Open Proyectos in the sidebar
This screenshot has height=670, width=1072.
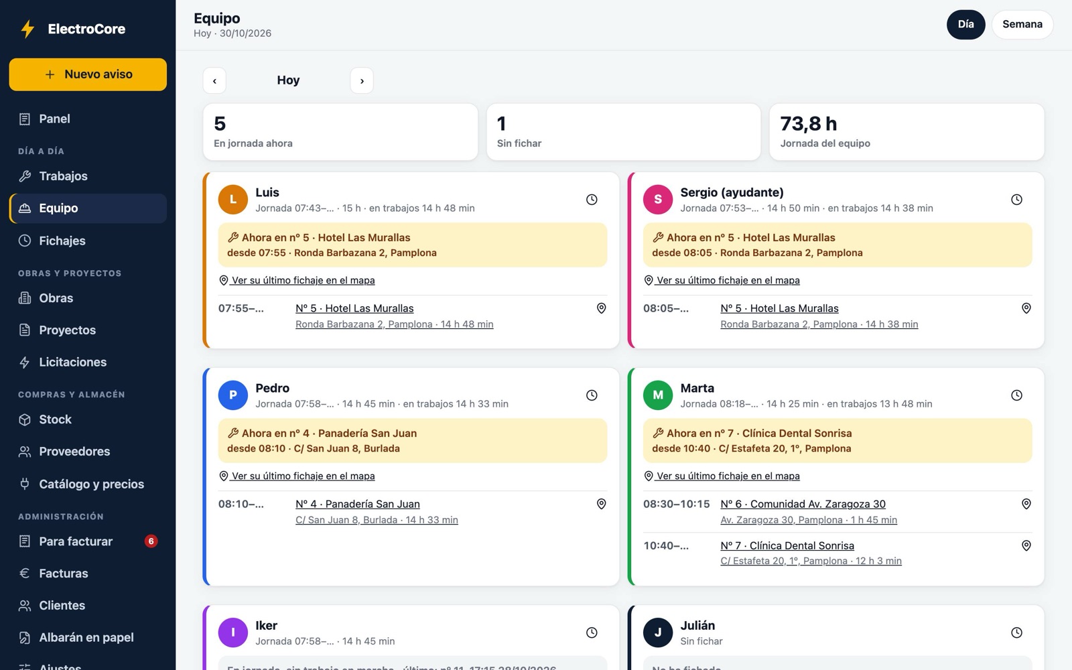click(88, 330)
